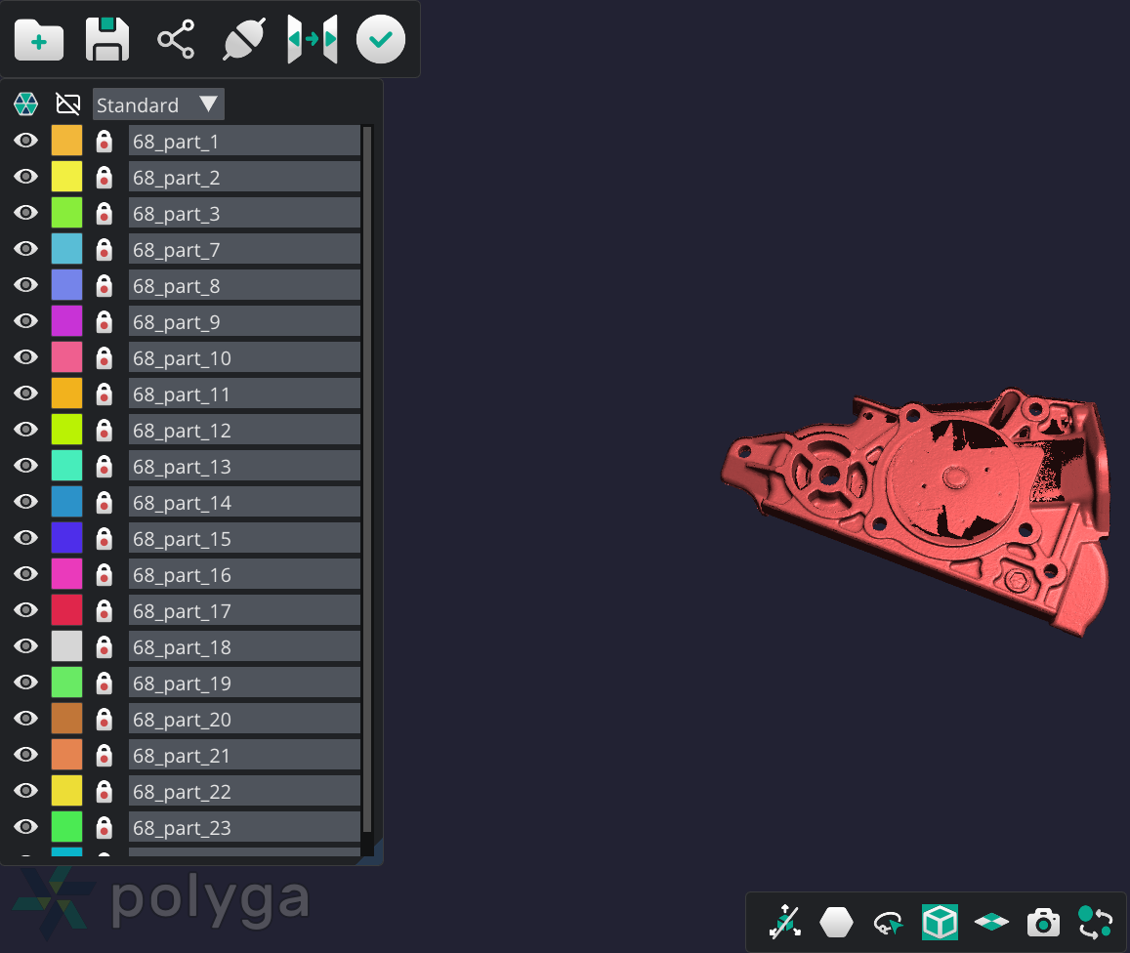Select the color swatch of 68_part_17

tap(65, 609)
